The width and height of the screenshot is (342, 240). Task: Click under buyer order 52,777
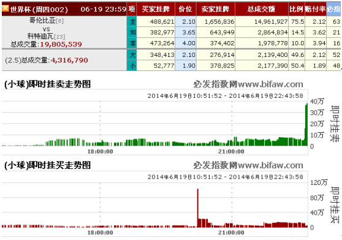point(164,66)
